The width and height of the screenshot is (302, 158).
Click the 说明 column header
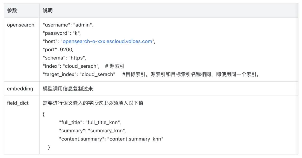point(48,11)
